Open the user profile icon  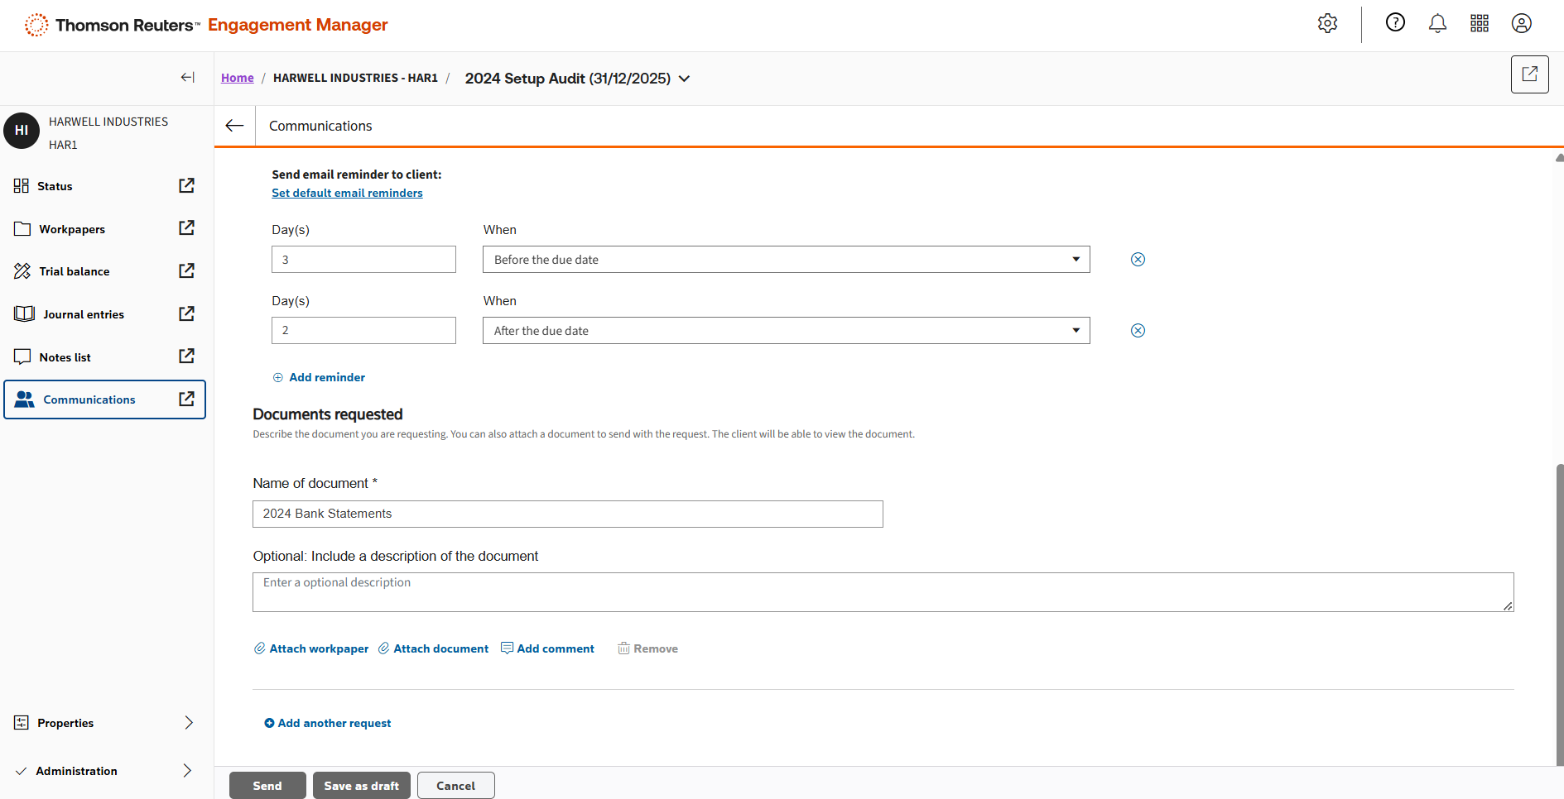[1521, 24]
